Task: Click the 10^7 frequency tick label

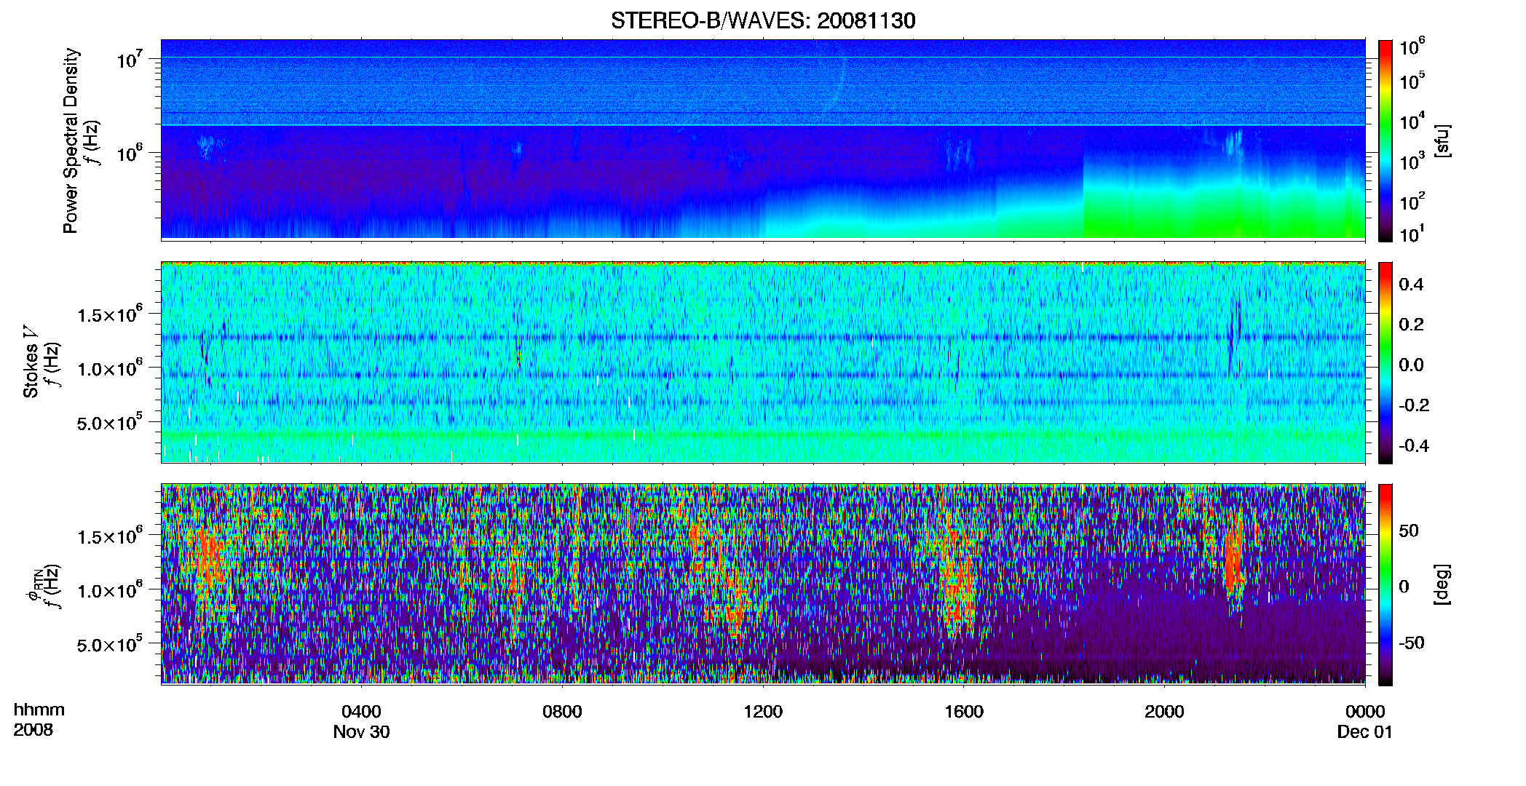Action: point(130,59)
